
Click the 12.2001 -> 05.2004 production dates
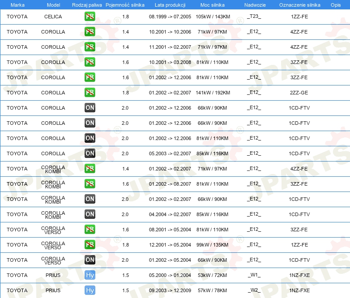point(170,245)
